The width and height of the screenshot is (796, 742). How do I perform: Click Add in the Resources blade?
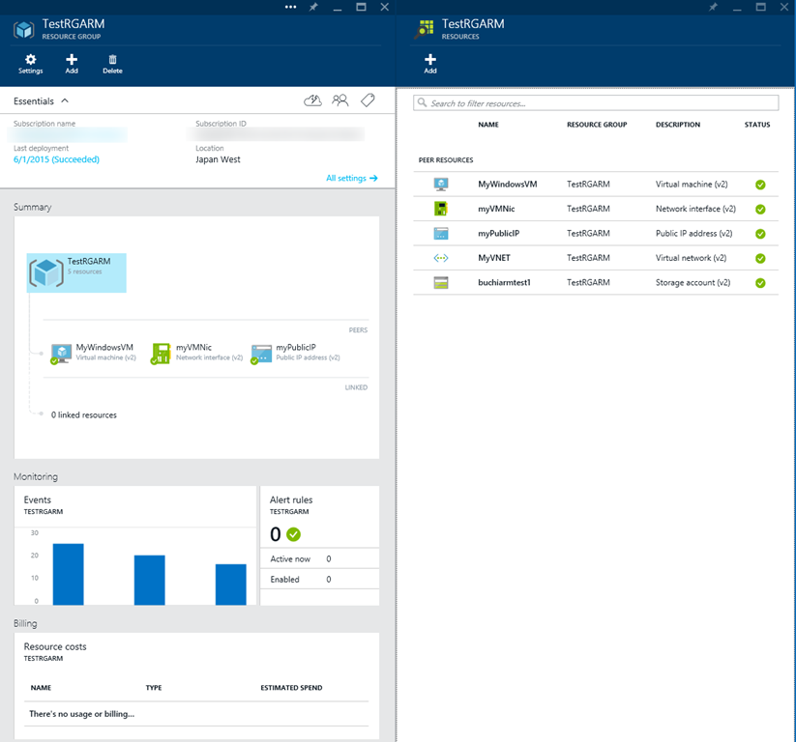pyautogui.click(x=430, y=64)
